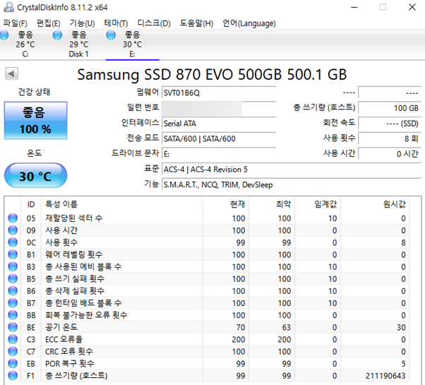Click the 좋음 100 % health status button
Image resolution: width=425 pixels, height=385 pixels.
35,121
